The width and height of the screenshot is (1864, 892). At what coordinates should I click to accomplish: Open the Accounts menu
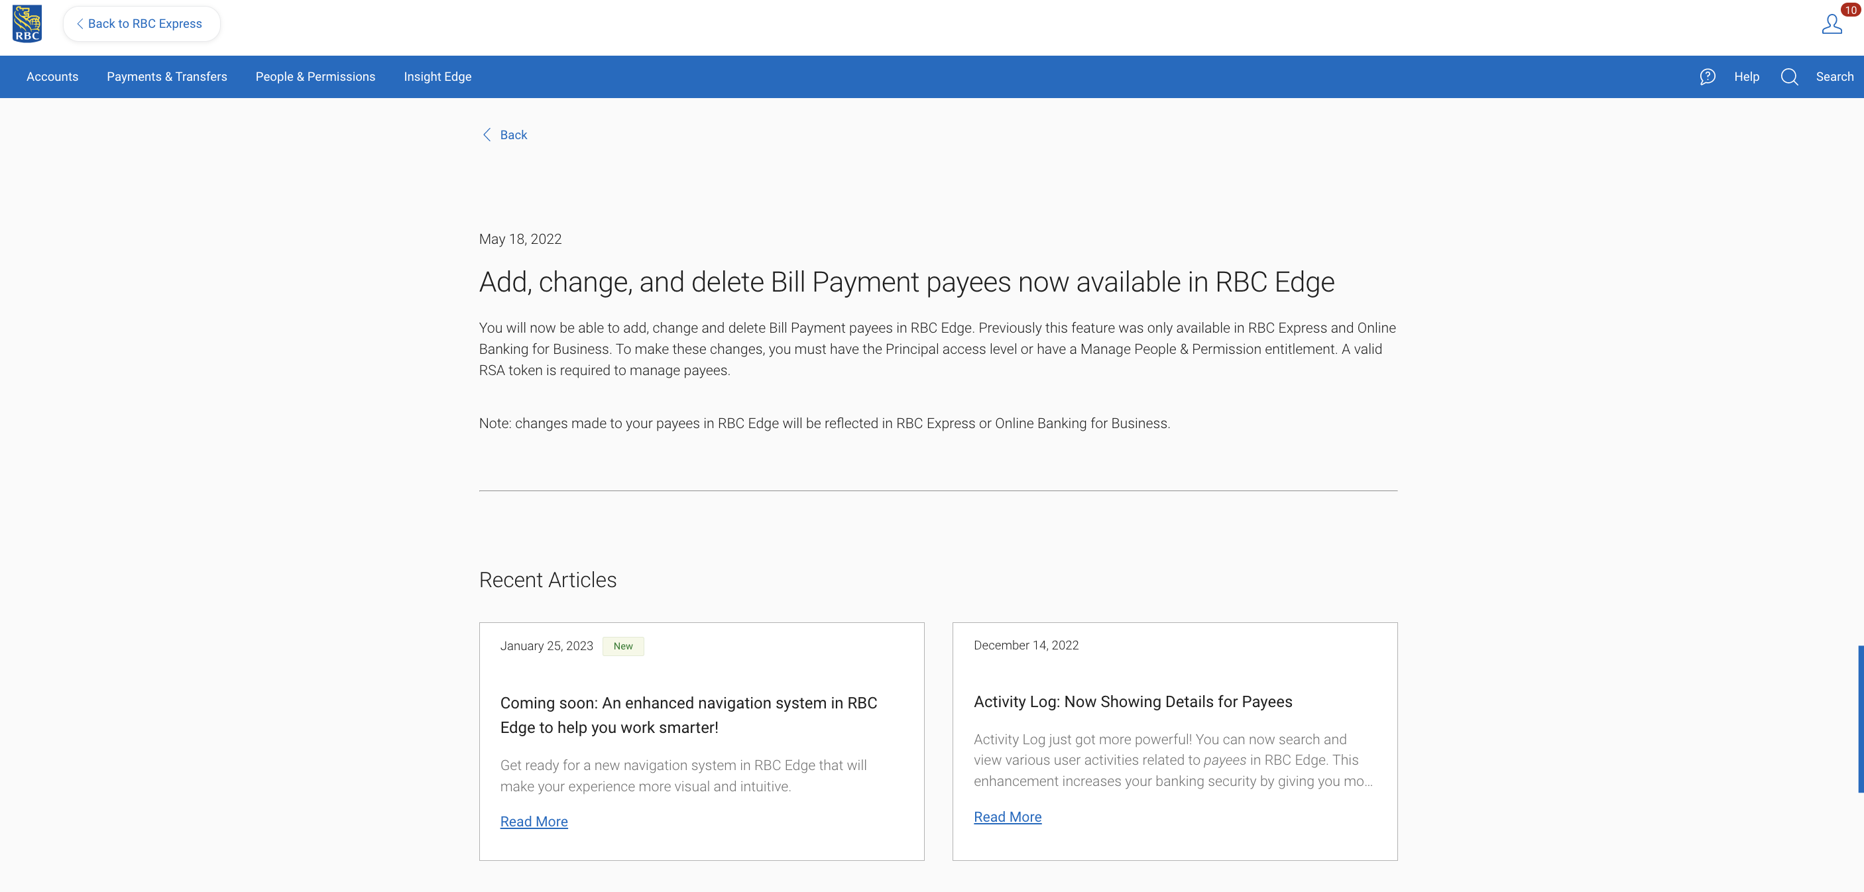pos(52,77)
